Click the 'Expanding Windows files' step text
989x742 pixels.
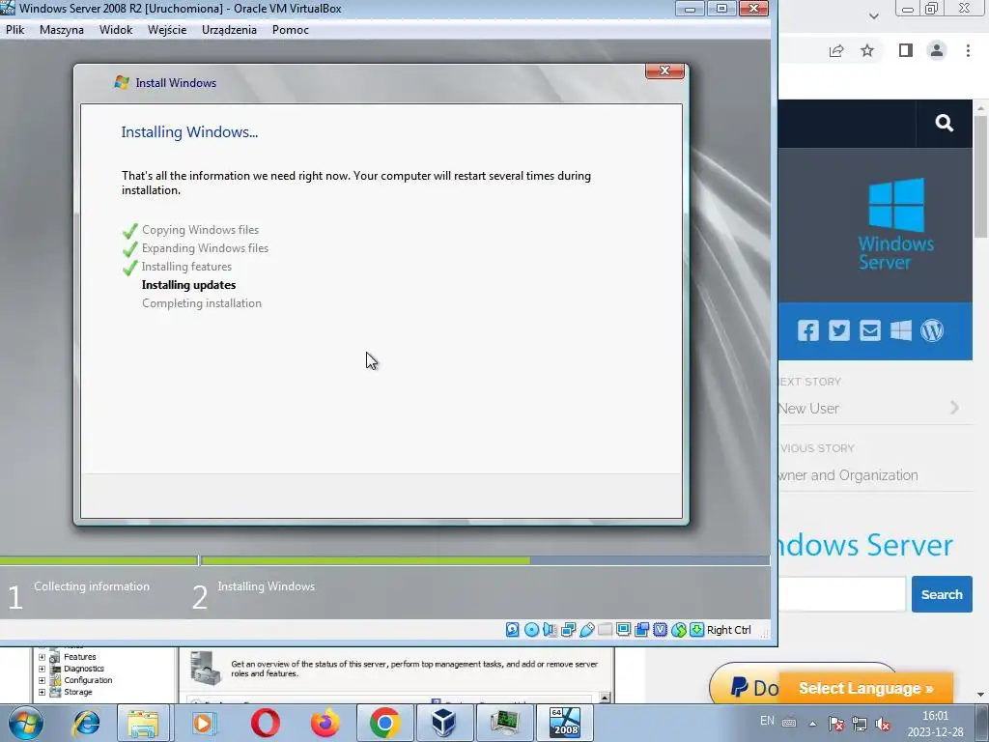pos(205,248)
